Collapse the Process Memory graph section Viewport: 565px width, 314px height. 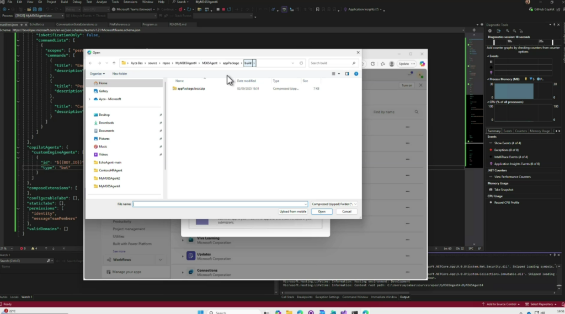tap(488, 79)
